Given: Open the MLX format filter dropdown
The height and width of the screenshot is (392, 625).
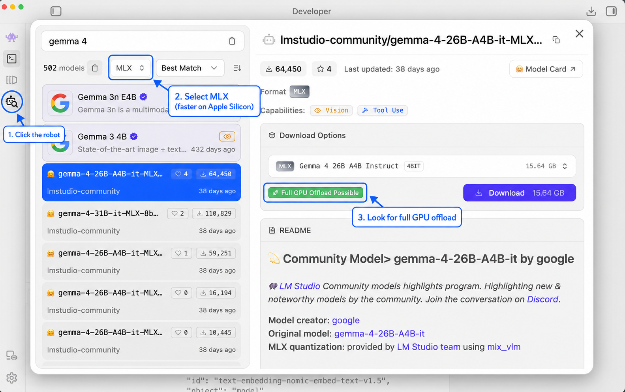Looking at the screenshot, I should pyautogui.click(x=131, y=68).
